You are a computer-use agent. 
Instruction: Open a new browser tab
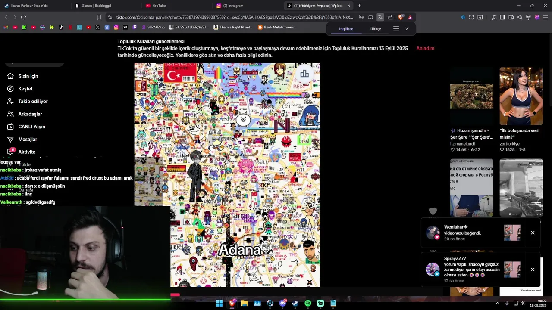(x=359, y=6)
